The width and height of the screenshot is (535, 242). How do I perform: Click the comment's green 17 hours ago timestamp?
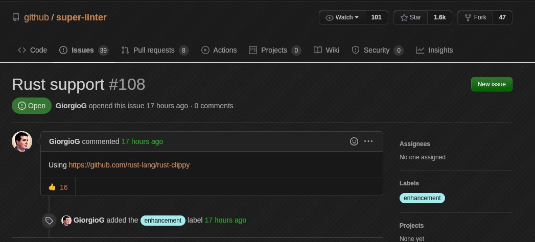142,141
